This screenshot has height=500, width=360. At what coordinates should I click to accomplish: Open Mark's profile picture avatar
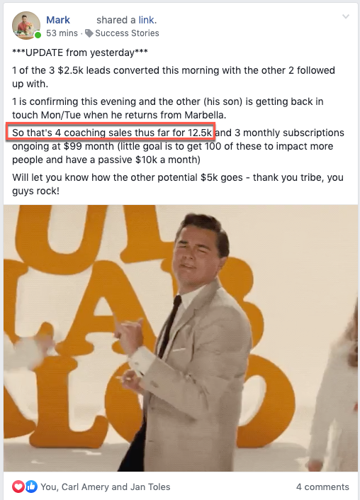coord(26,26)
